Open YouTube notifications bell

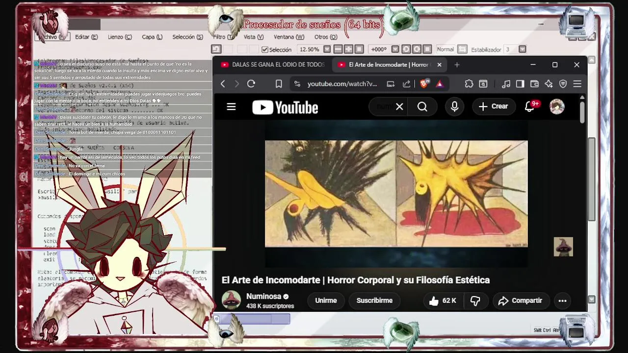pos(529,106)
